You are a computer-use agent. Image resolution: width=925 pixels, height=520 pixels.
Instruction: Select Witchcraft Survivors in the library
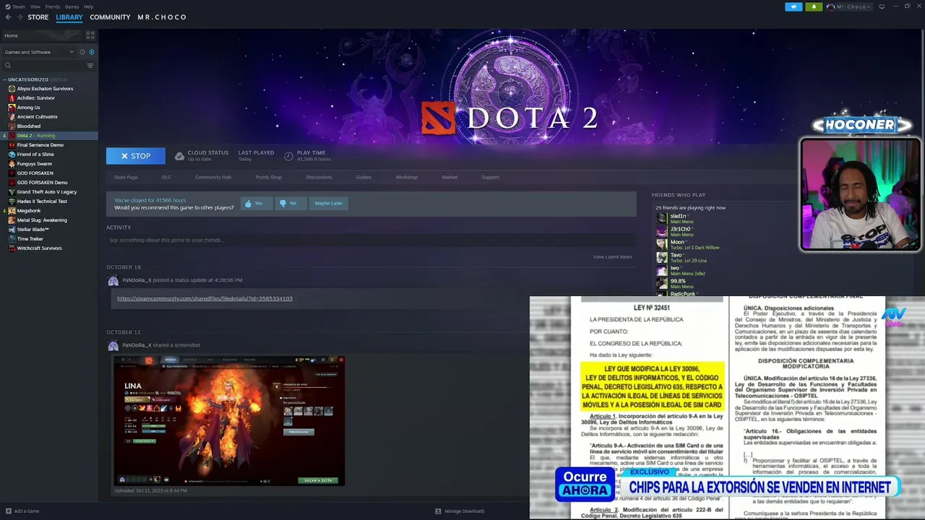(x=40, y=248)
